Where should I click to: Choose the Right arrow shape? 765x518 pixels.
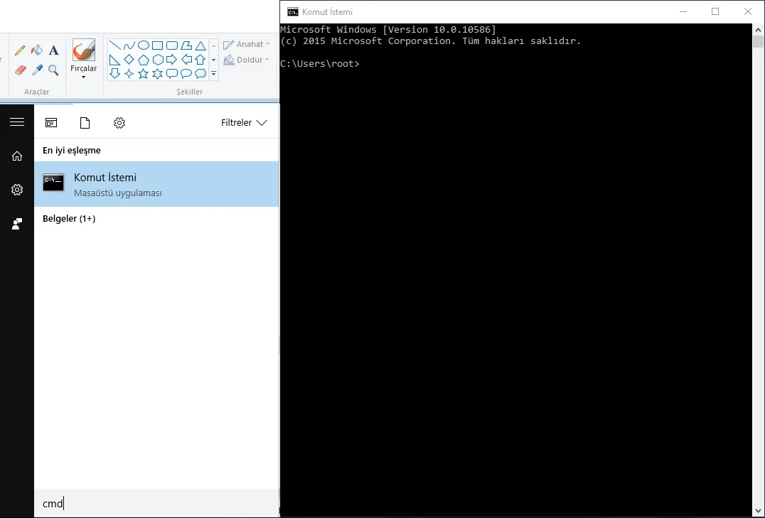172,60
